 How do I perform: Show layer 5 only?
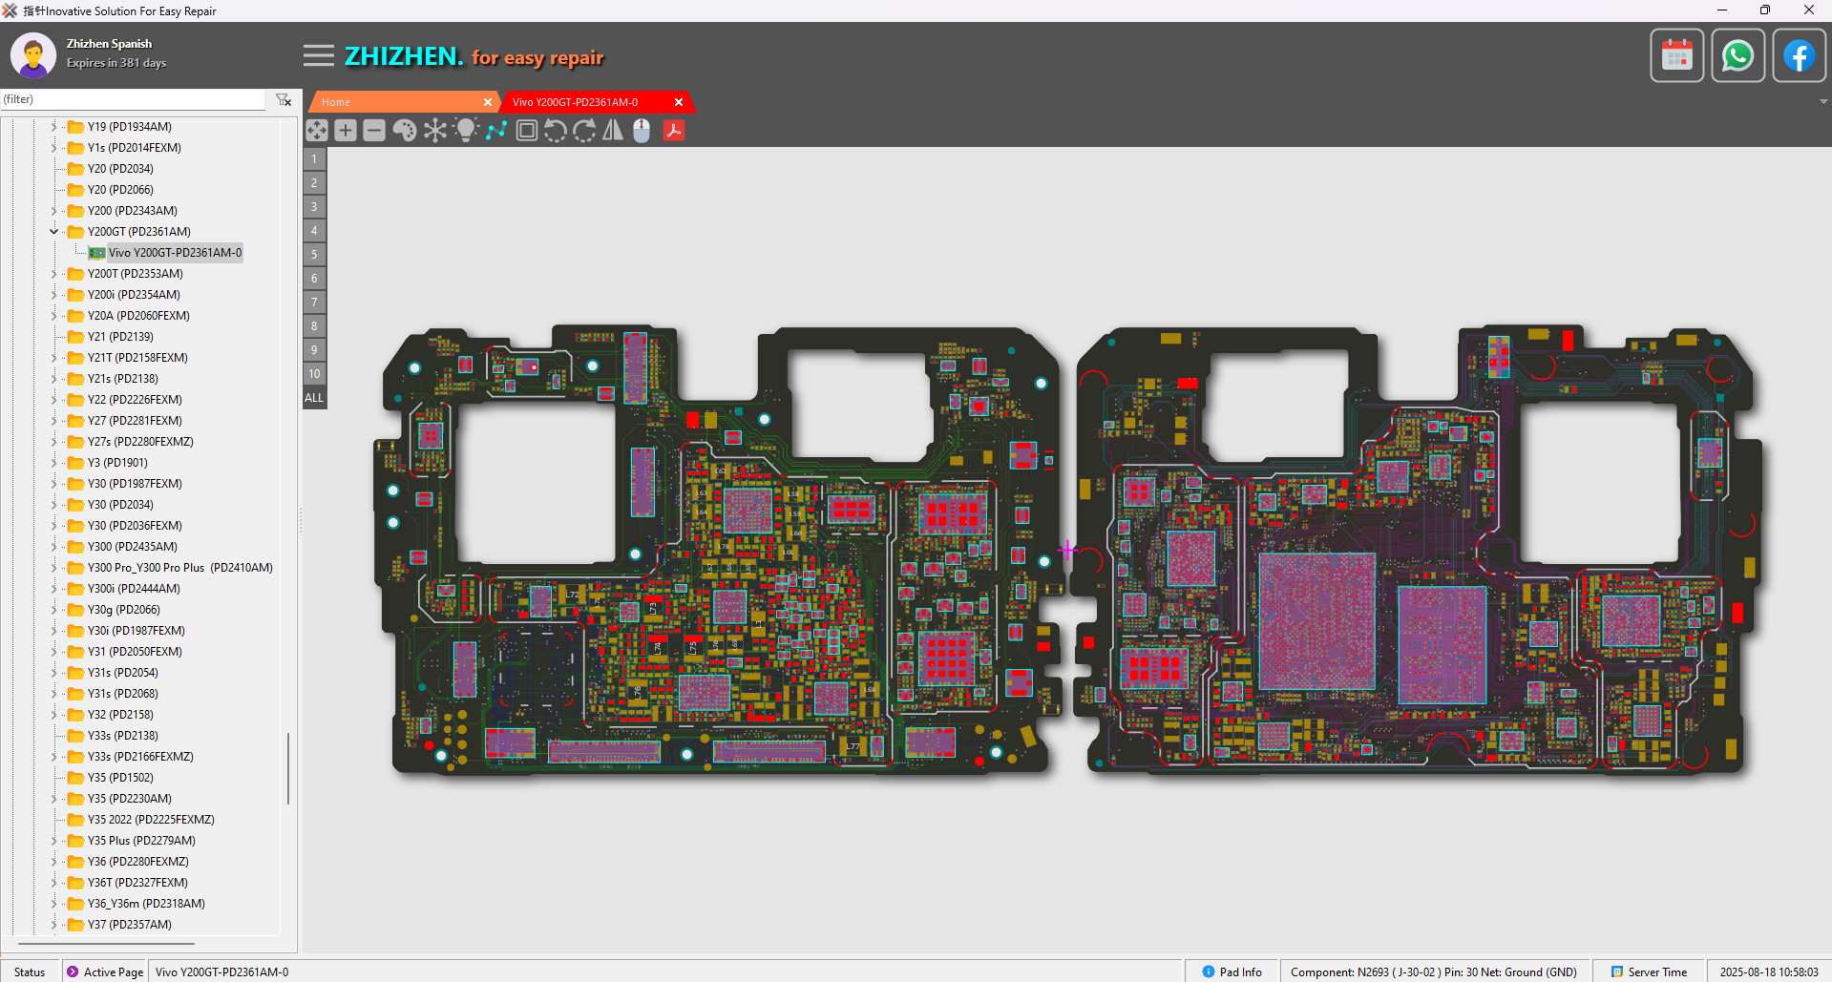point(314,255)
